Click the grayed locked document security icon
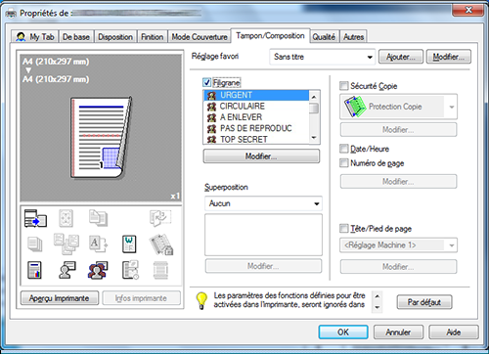The height and width of the screenshot is (354, 489). (161, 244)
